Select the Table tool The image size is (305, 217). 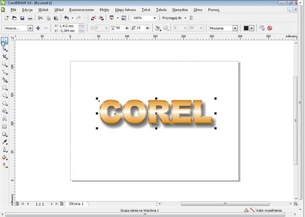coord(5,126)
